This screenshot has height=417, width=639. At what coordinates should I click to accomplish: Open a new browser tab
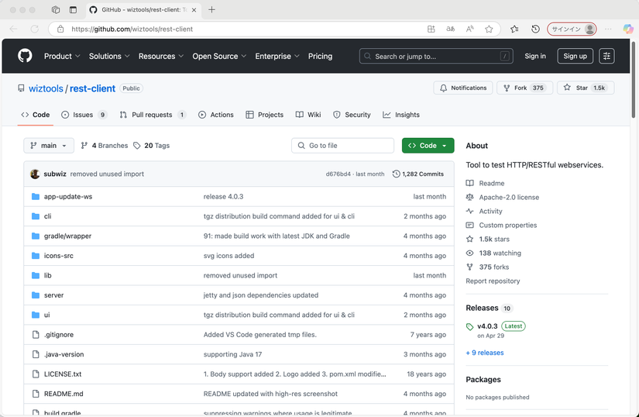pos(211,10)
